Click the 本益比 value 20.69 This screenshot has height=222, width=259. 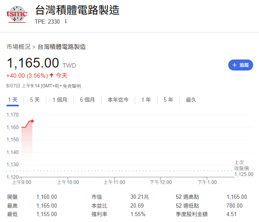pos(137,206)
